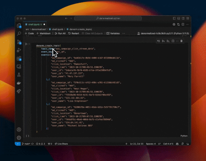Toggle the secondary side bar layout icon
The image size is (206, 161).
183,18
